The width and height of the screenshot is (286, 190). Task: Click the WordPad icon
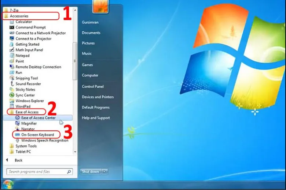coord(12,106)
